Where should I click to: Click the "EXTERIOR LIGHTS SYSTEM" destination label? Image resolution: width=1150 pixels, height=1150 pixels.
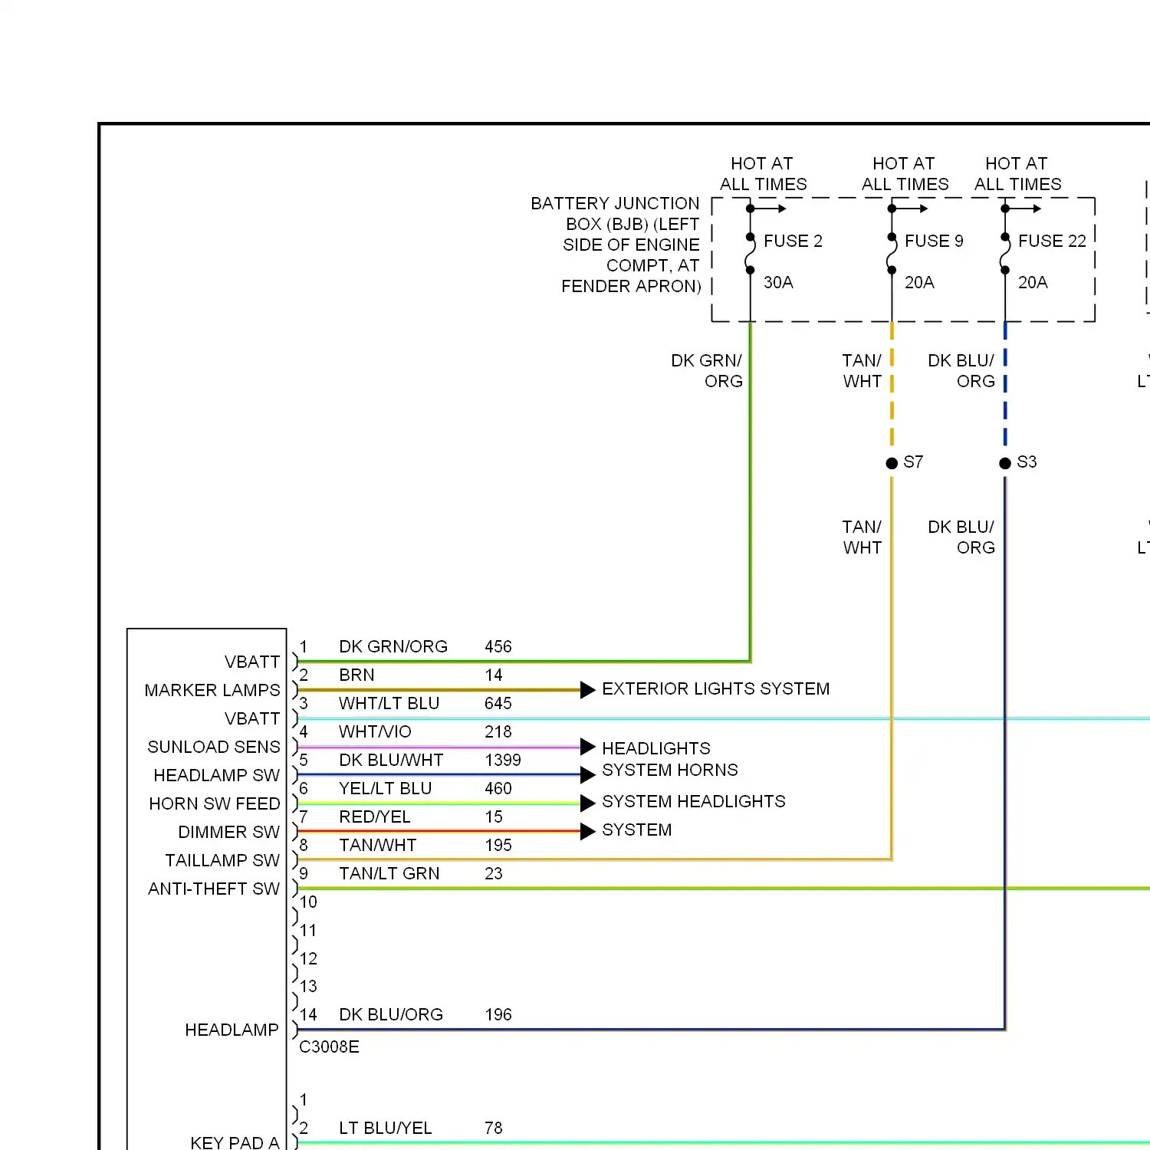pyautogui.click(x=716, y=688)
